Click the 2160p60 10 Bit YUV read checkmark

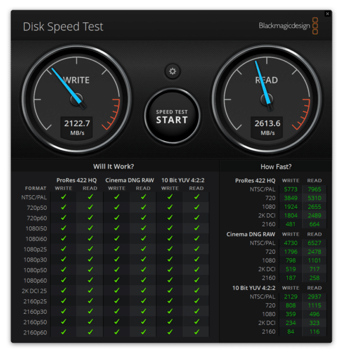[196, 332]
